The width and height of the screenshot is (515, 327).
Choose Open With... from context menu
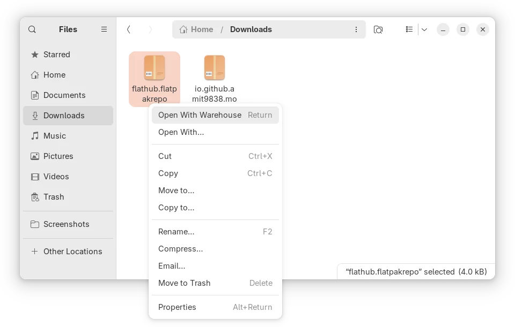215,132
